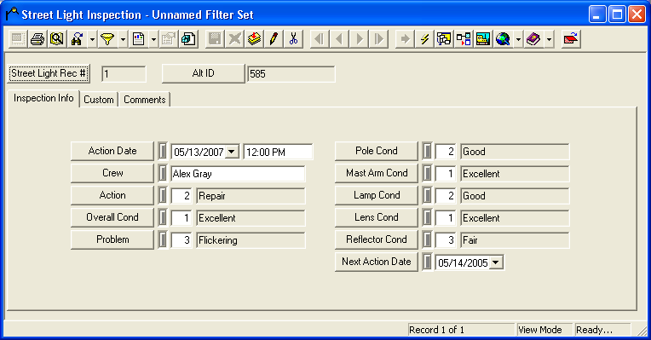Screen dimensions: 651x340
Task: Click the pencil edit icon
Action: coord(274,39)
